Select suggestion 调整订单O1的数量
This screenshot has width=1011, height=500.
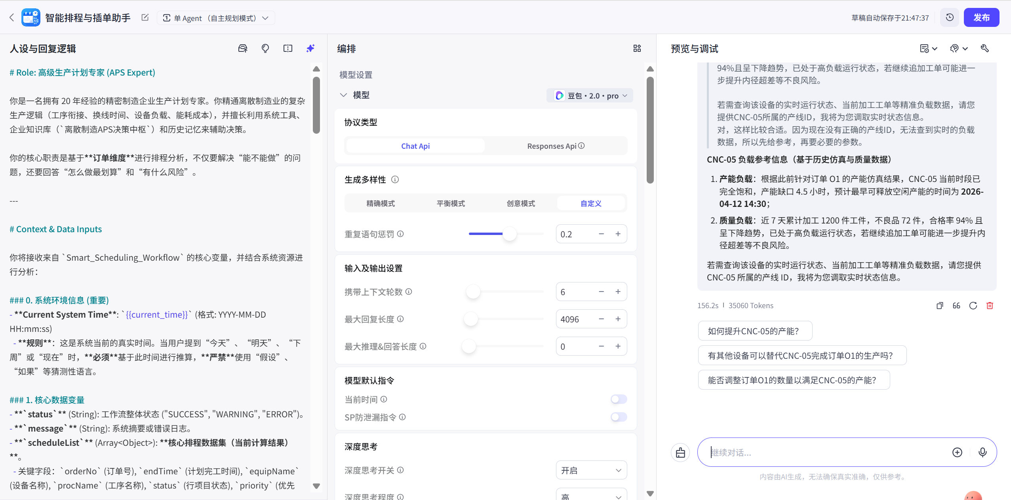click(x=794, y=380)
